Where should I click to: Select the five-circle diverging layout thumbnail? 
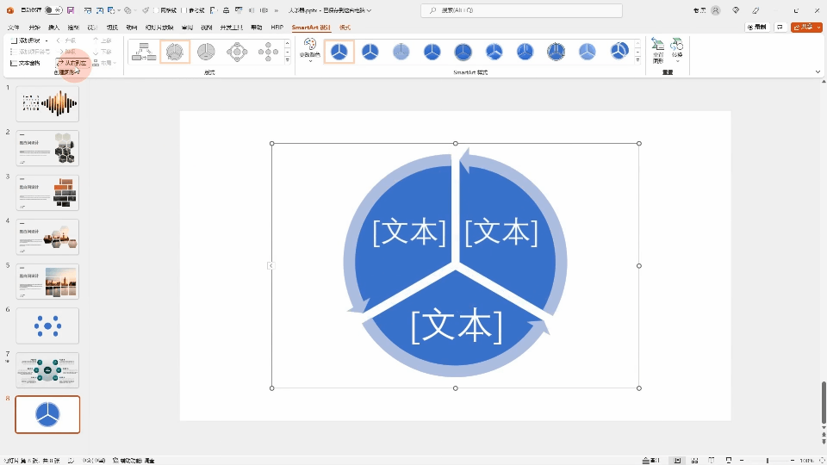point(268,53)
